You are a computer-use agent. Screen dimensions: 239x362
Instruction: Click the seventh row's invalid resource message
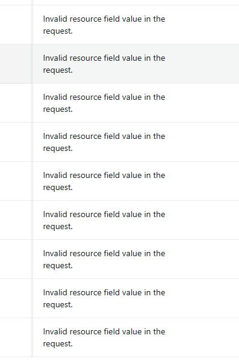click(104, 259)
